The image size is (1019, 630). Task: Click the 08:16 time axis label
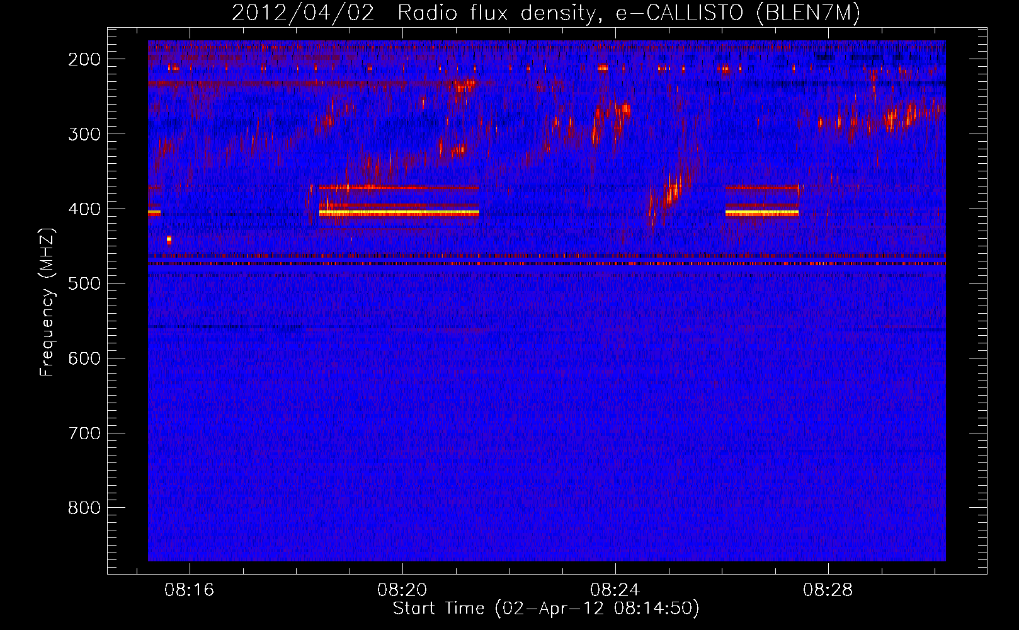190,590
